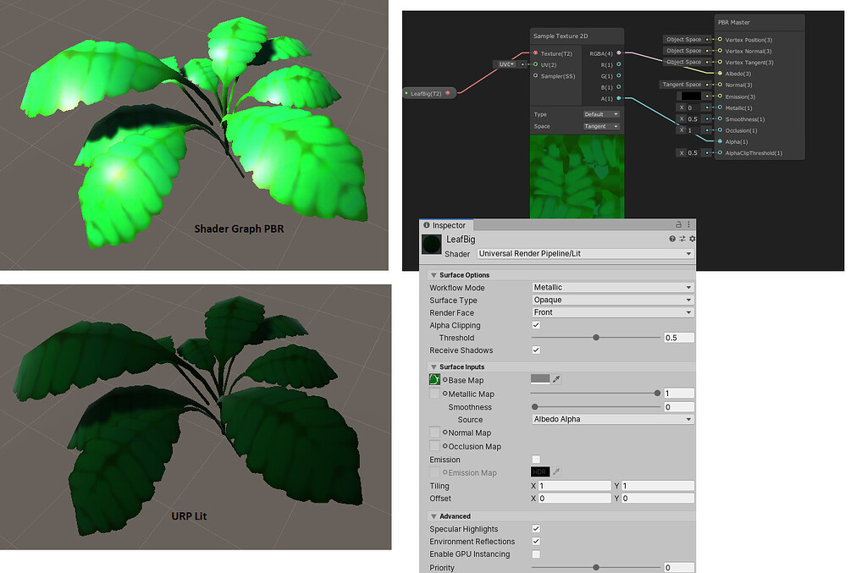Click the eyedropper icon beside Base Map color
This screenshot has height=573, width=867.
pyautogui.click(x=555, y=379)
